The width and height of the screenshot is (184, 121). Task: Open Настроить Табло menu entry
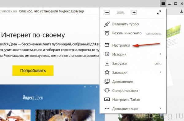click(133, 100)
